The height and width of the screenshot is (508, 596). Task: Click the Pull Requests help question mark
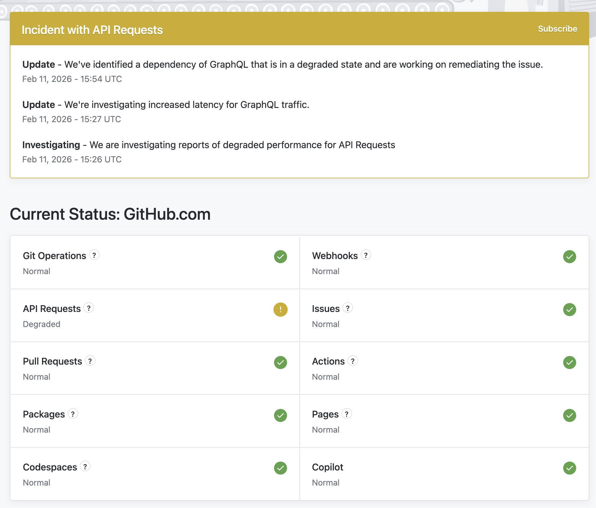[x=90, y=361]
